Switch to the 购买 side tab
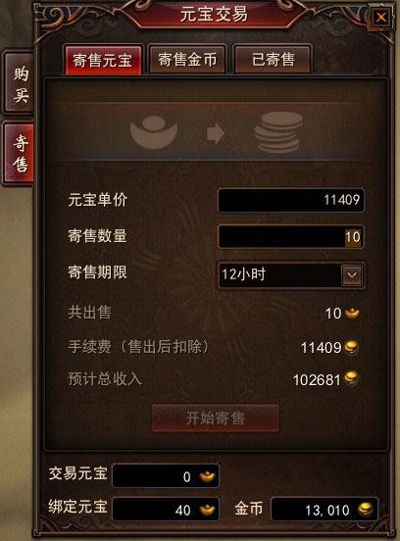The image size is (400, 541). (19, 82)
